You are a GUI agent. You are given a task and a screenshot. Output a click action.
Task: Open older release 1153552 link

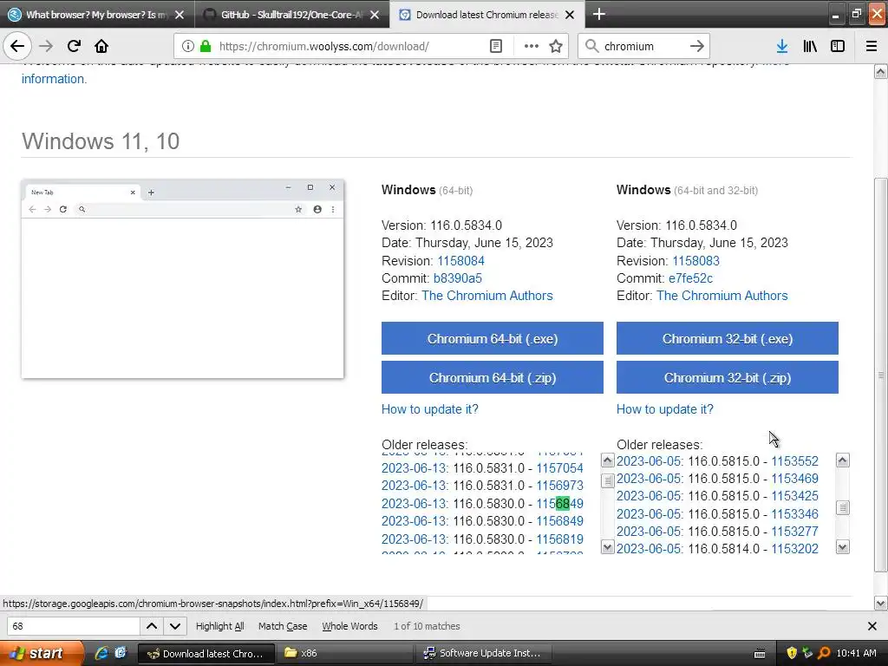click(x=794, y=461)
